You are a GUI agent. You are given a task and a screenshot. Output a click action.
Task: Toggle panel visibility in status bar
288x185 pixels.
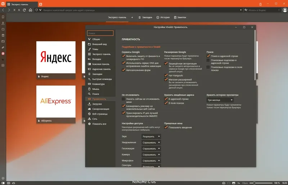click(x=3, y=183)
